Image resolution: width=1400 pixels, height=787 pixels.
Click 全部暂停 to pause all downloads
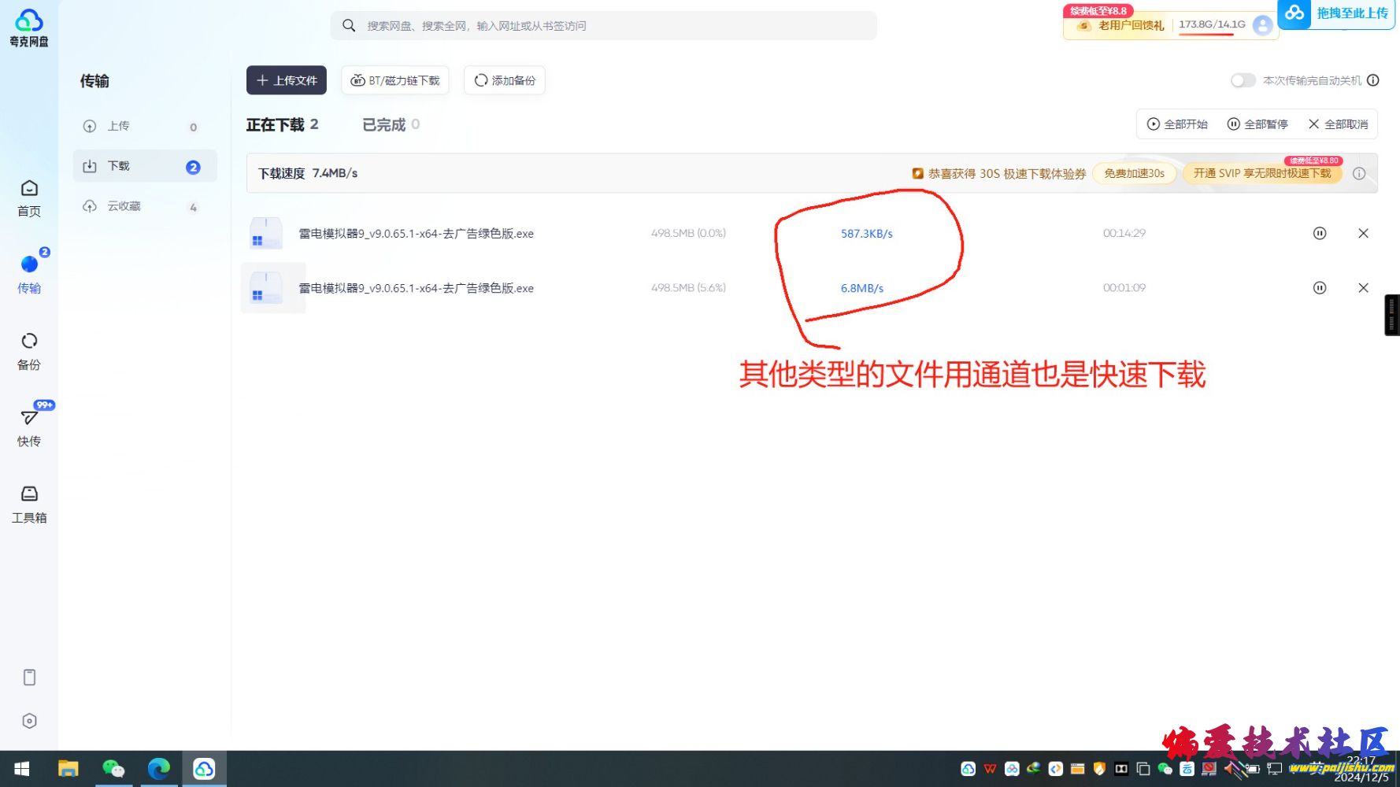click(1257, 124)
